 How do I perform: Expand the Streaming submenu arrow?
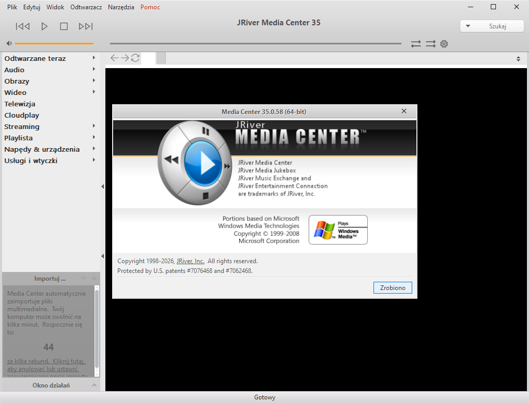[x=94, y=126]
